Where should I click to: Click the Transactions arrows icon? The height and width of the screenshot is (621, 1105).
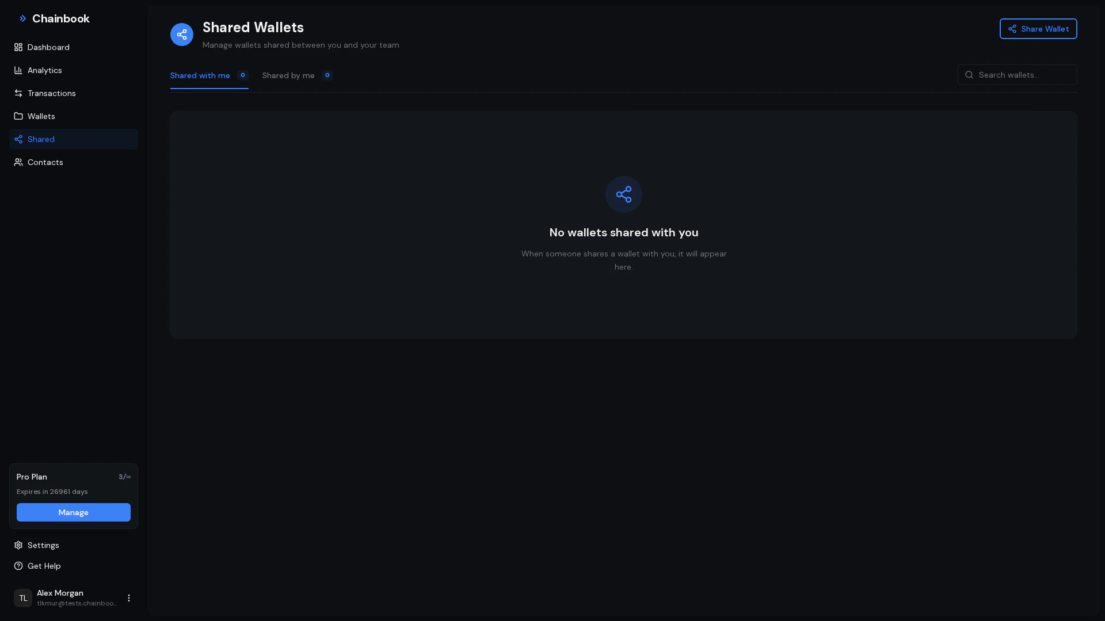point(18,93)
